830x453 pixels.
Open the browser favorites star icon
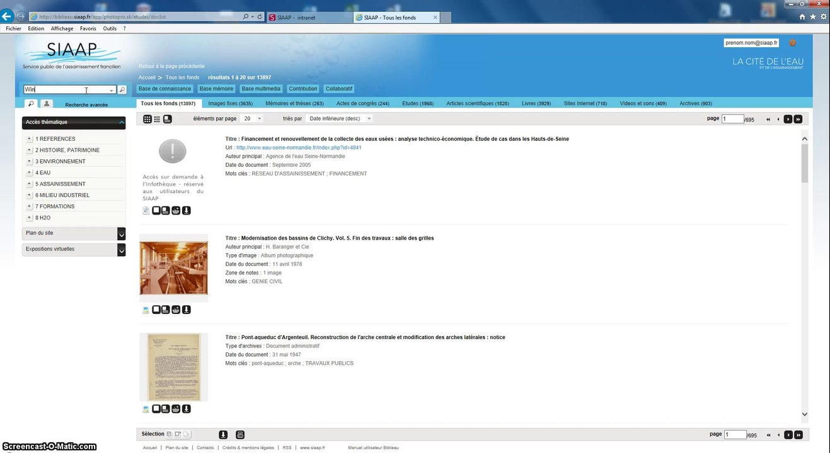813,17
